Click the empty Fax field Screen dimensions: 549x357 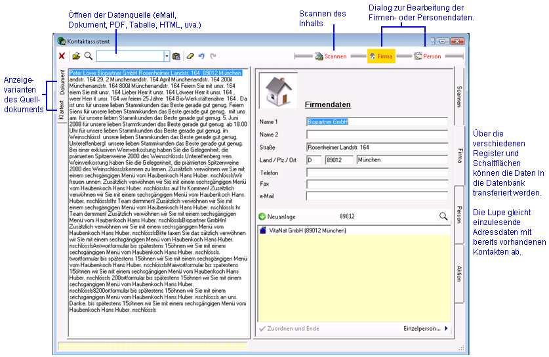(377, 184)
